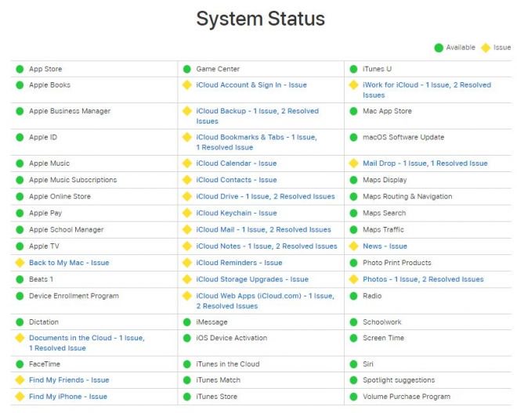The width and height of the screenshot is (517, 413).
Task: Select the macOS Software Update entry
Action: tap(403, 137)
